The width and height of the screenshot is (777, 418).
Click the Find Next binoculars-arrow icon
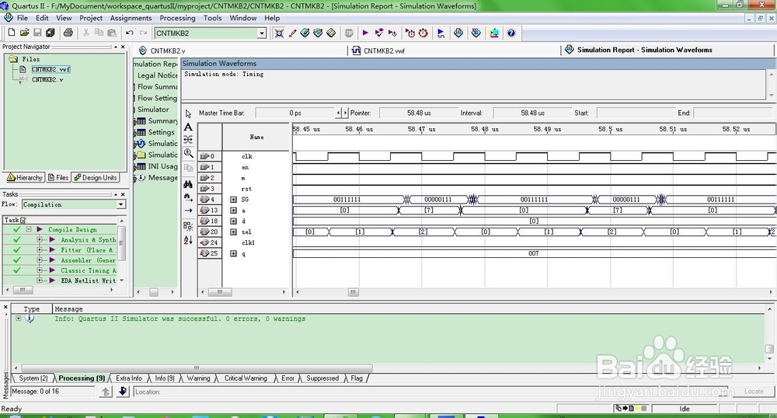(188, 197)
